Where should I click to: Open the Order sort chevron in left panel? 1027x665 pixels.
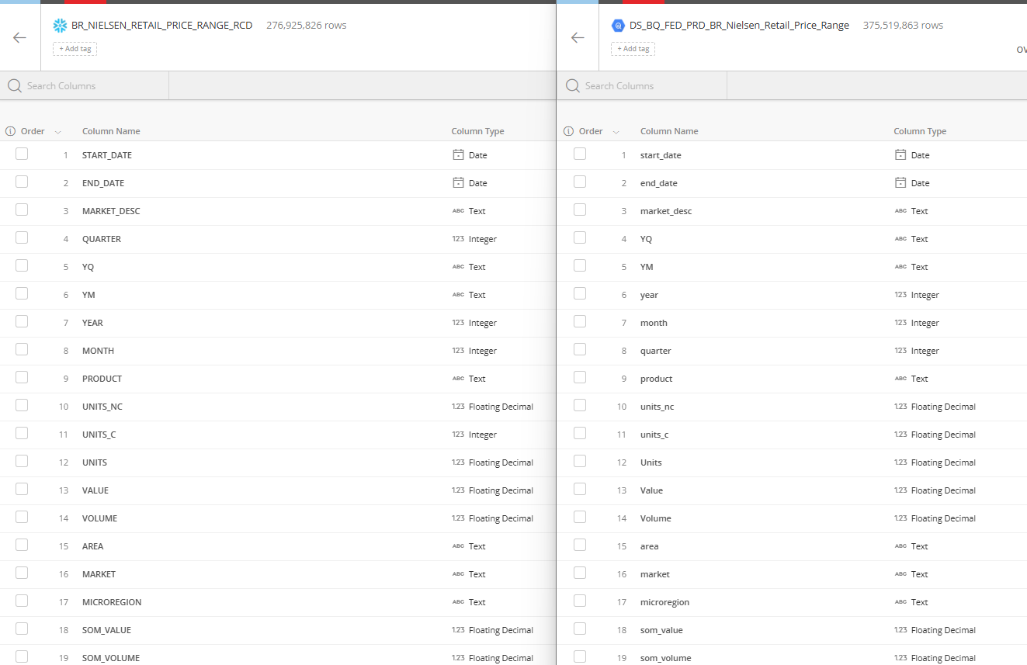[58, 132]
